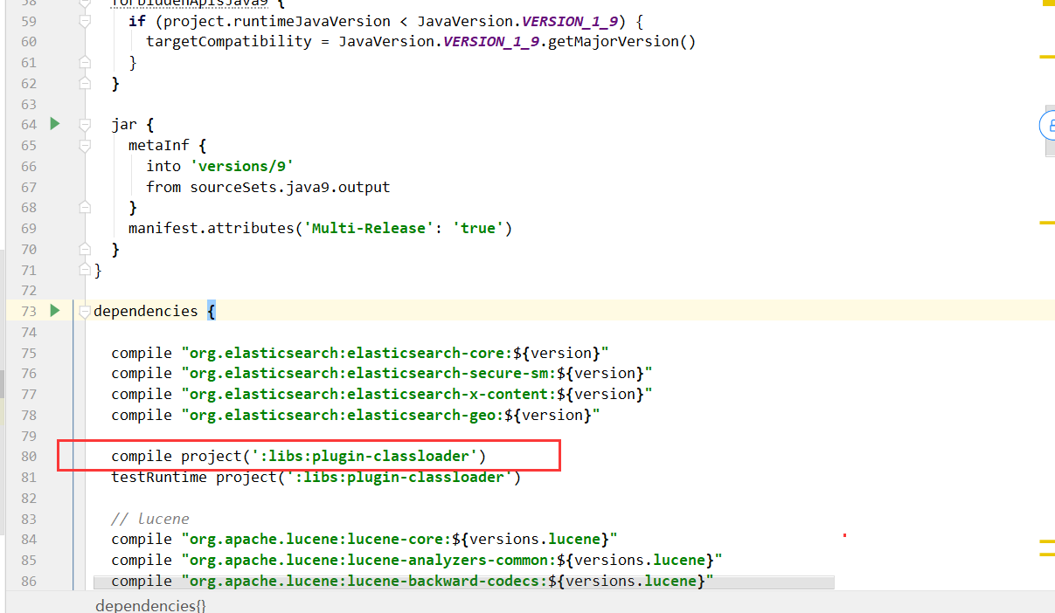Image resolution: width=1055 pixels, height=613 pixels.
Task: Collapse the dependencies block fold arrow
Action: point(83,311)
